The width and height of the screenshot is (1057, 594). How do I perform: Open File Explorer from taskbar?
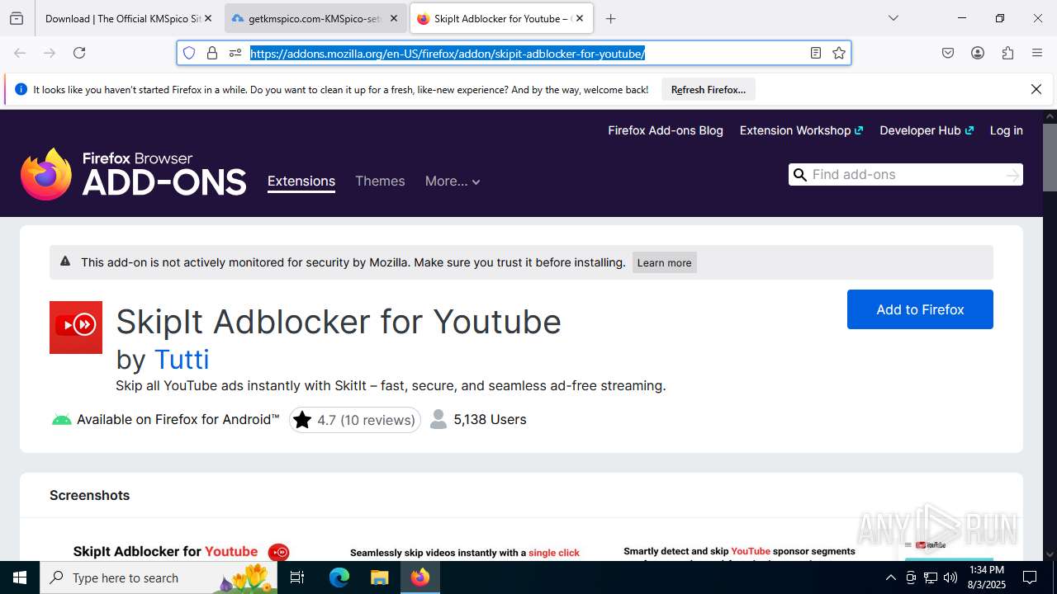point(379,577)
